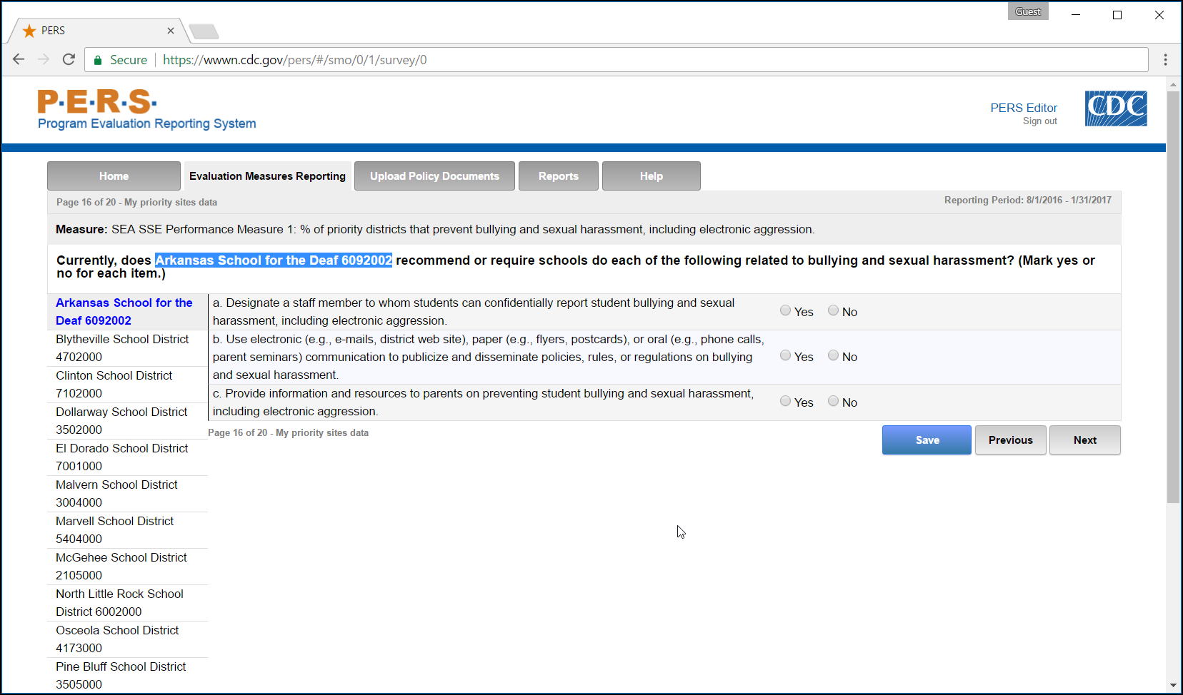
Task: Reload the PERS page
Action: tap(69, 59)
